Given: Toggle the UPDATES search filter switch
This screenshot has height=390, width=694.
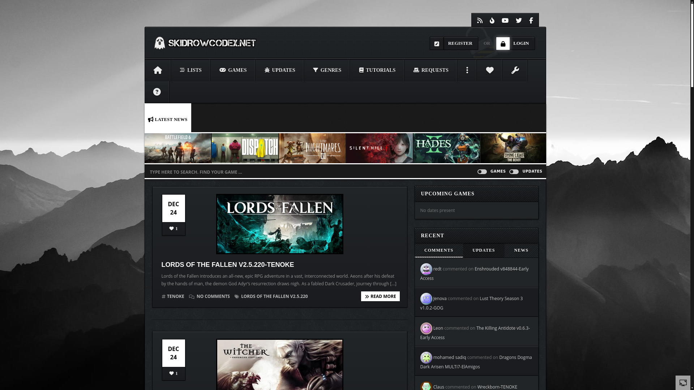Looking at the screenshot, I should [x=514, y=172].
